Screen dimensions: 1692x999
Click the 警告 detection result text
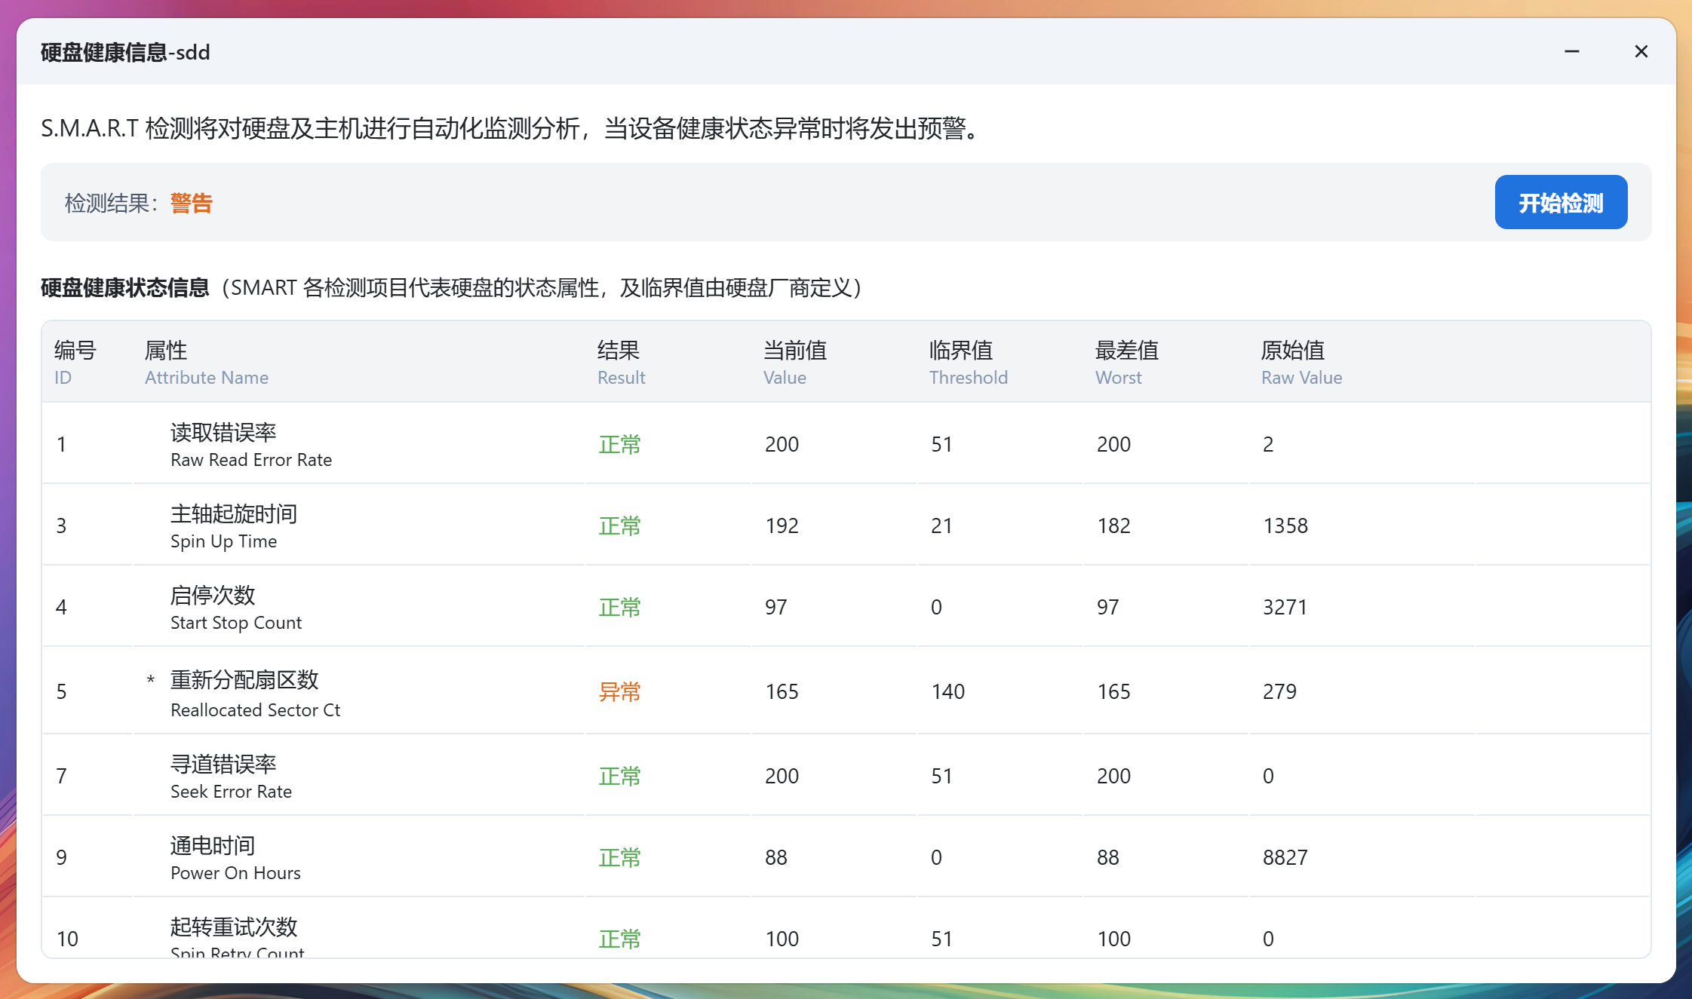click(190, 202)
